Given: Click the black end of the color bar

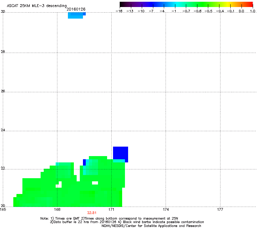Looking at the screenshot, I should [122, 4].
